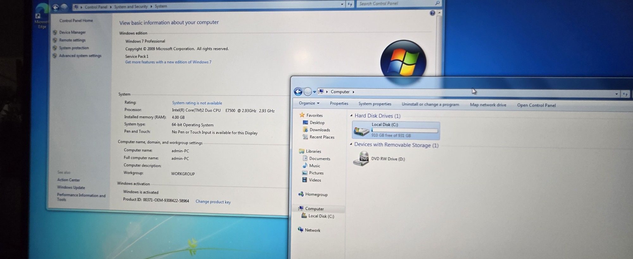633x259 pixels.
Task: Click Forward button in Computer window
Action: click(x=308, y=92)
